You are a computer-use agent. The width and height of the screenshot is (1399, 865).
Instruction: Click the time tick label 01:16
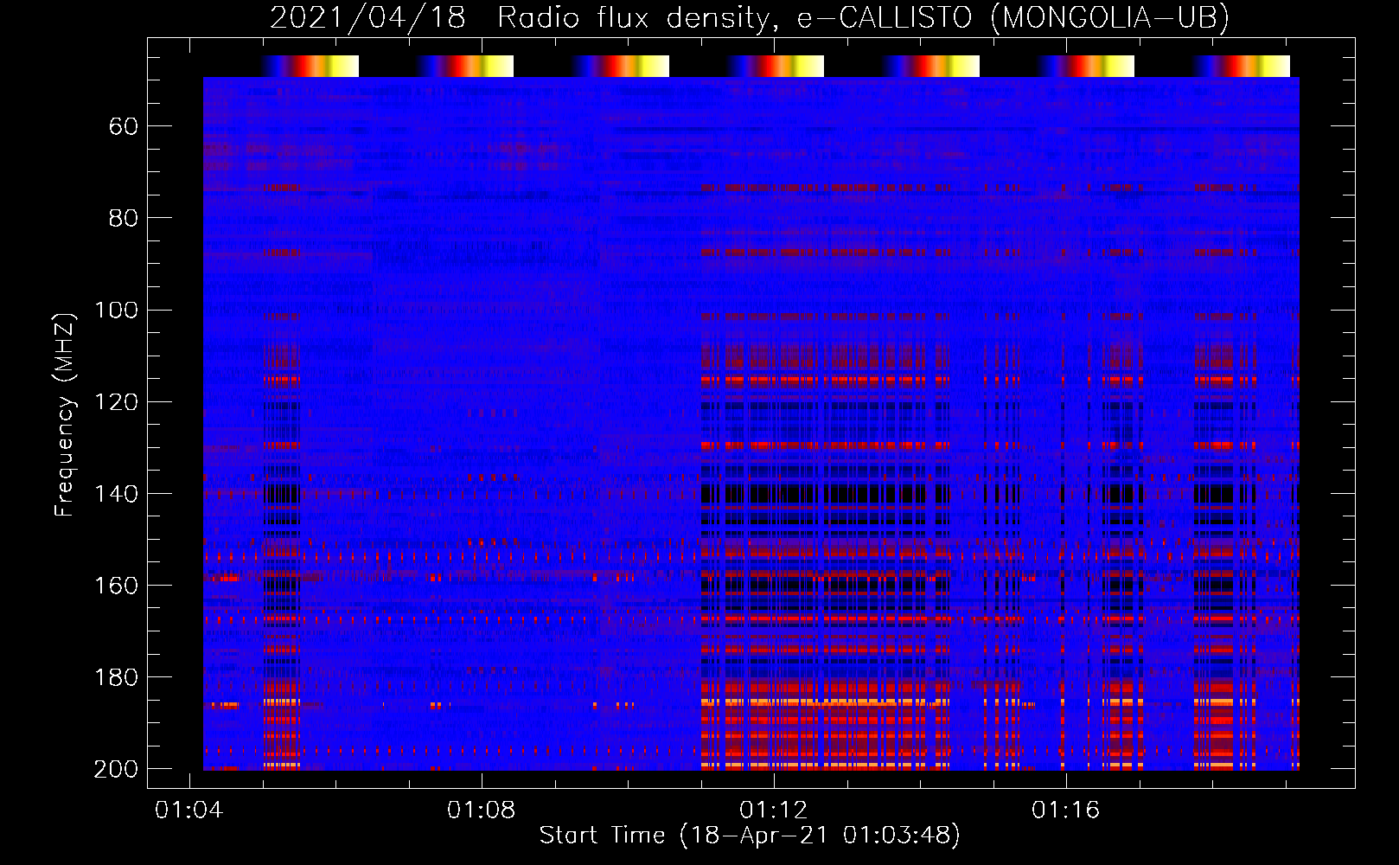point(1065,811)
